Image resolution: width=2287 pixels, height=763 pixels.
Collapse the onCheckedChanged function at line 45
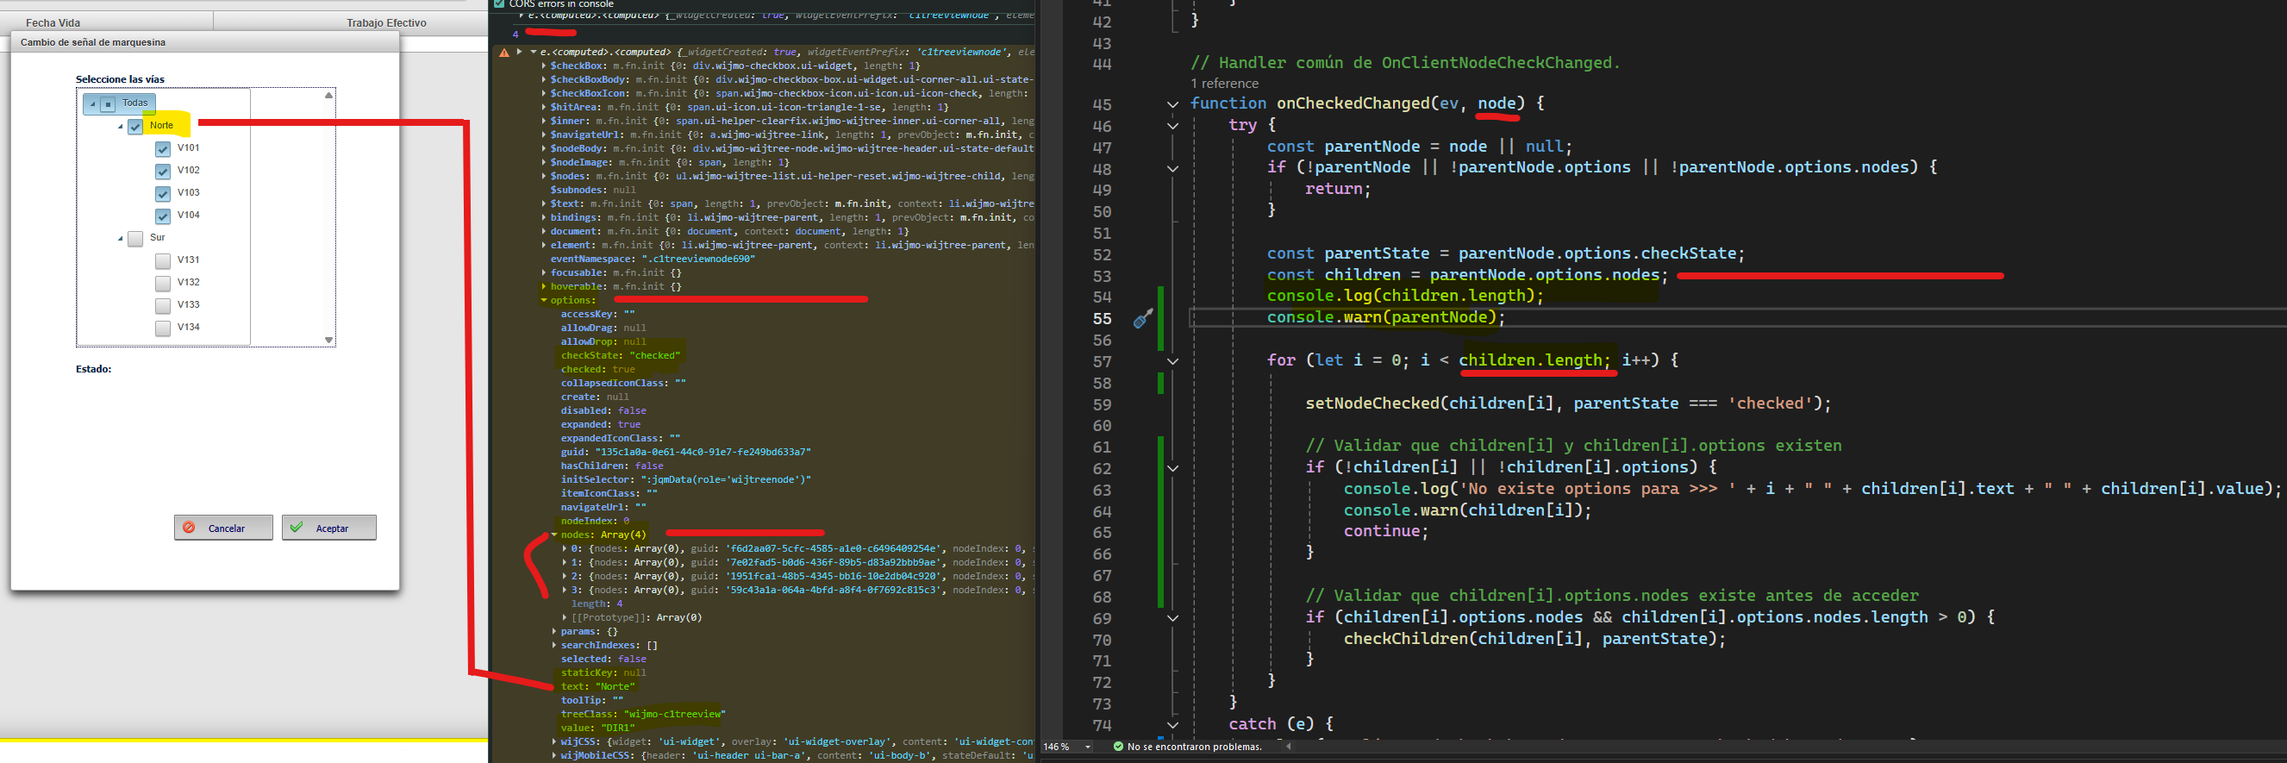1172,105
